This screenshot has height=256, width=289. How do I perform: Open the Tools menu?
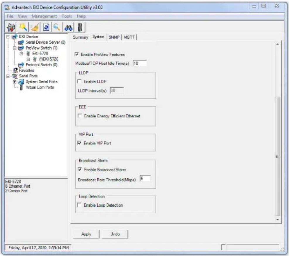[67, 16]
